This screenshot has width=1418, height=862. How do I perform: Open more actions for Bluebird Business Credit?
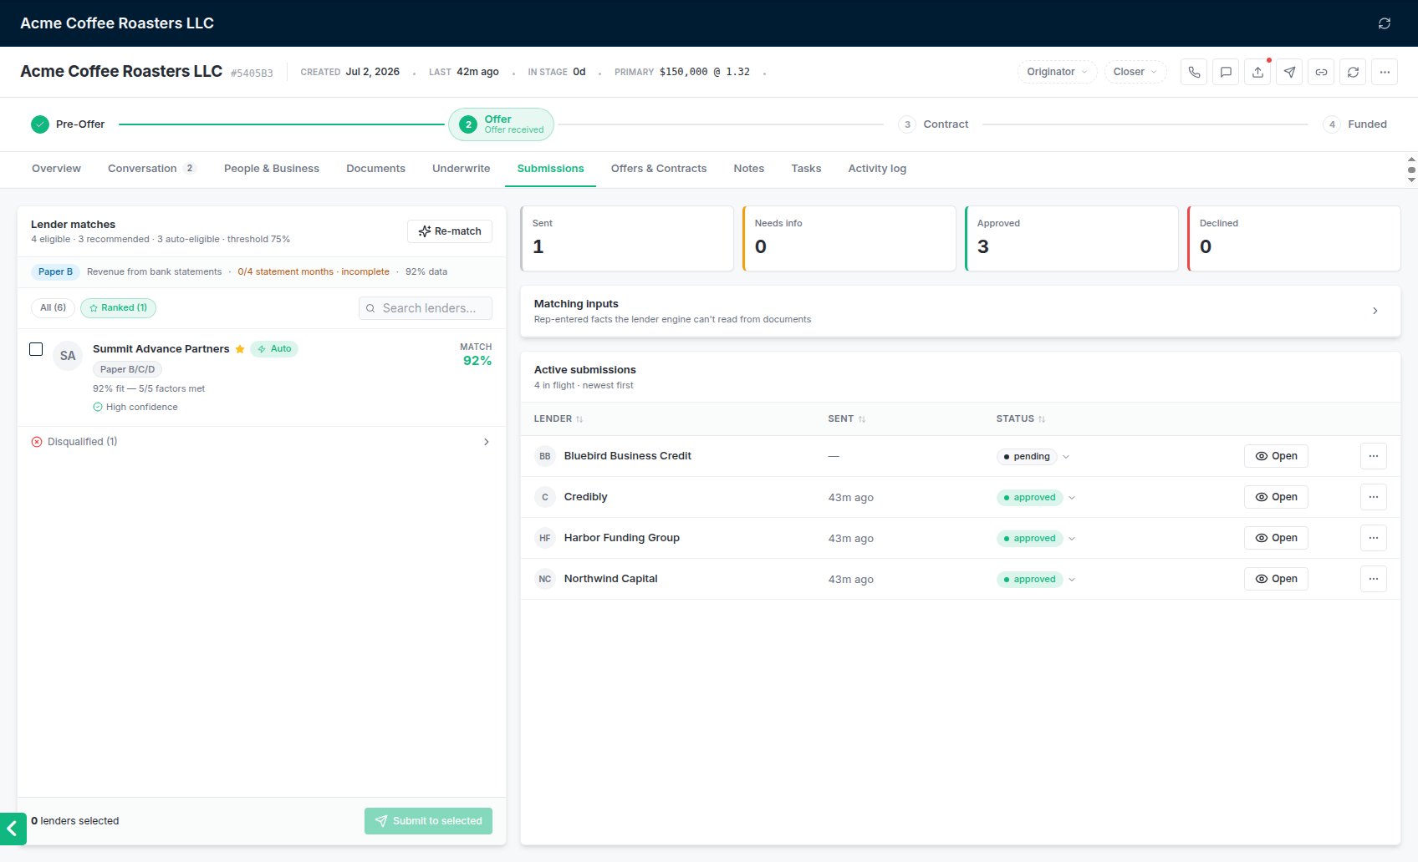[x=1374, y=456]
